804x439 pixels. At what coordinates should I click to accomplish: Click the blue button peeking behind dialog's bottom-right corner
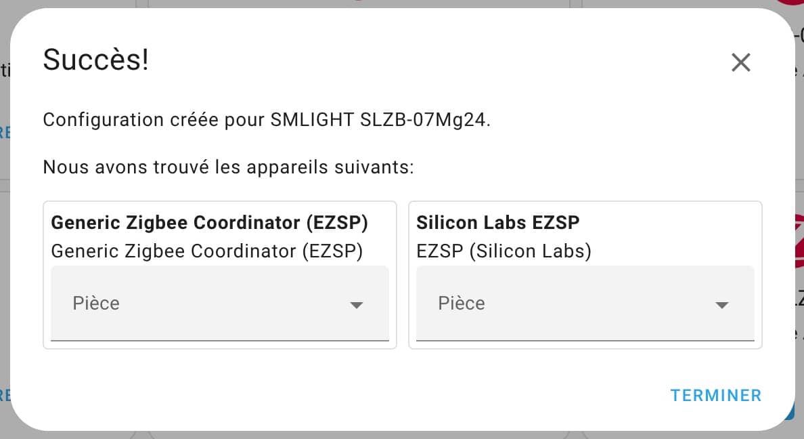point(791,411)
